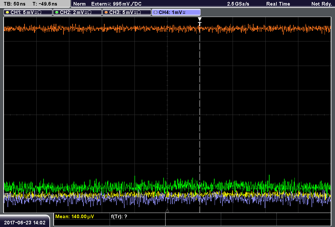The height and width of the screenshot is (227, 335).
Task: Click the Not Rdy. status indicator
Action: (322, 4)
